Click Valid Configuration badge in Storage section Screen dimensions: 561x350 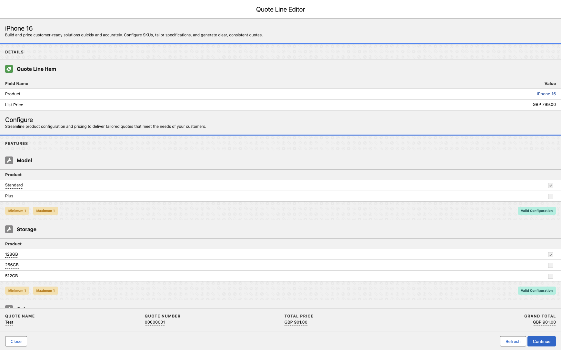[x=536, y=291]
